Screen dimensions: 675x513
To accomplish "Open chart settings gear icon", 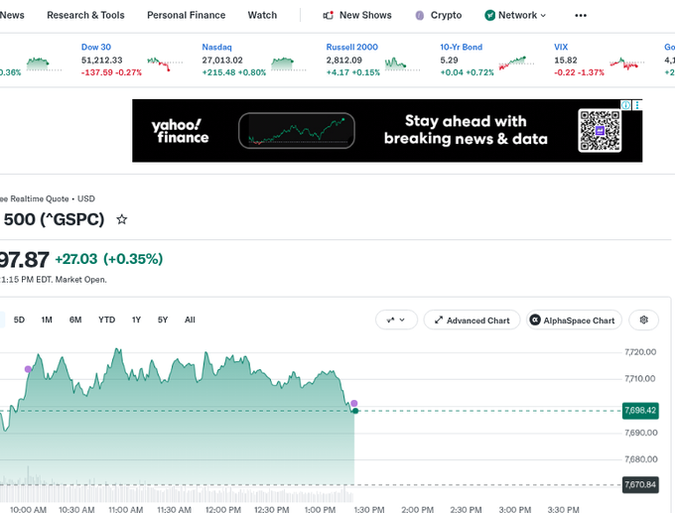I will (643, 320).
